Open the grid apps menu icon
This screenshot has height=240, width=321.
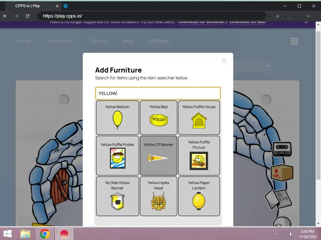click(294, 41)
